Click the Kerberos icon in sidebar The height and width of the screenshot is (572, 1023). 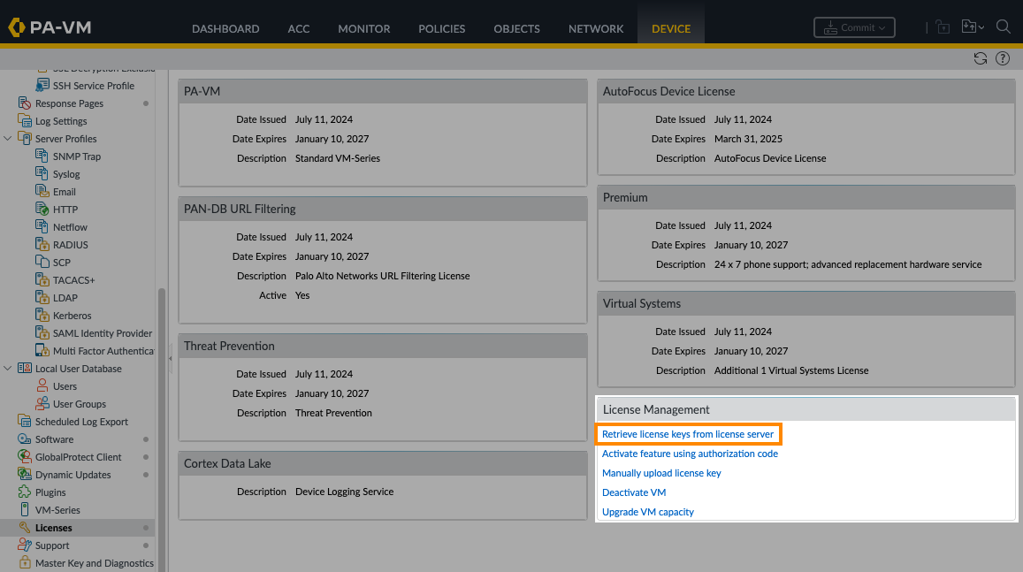coord(42,316)
